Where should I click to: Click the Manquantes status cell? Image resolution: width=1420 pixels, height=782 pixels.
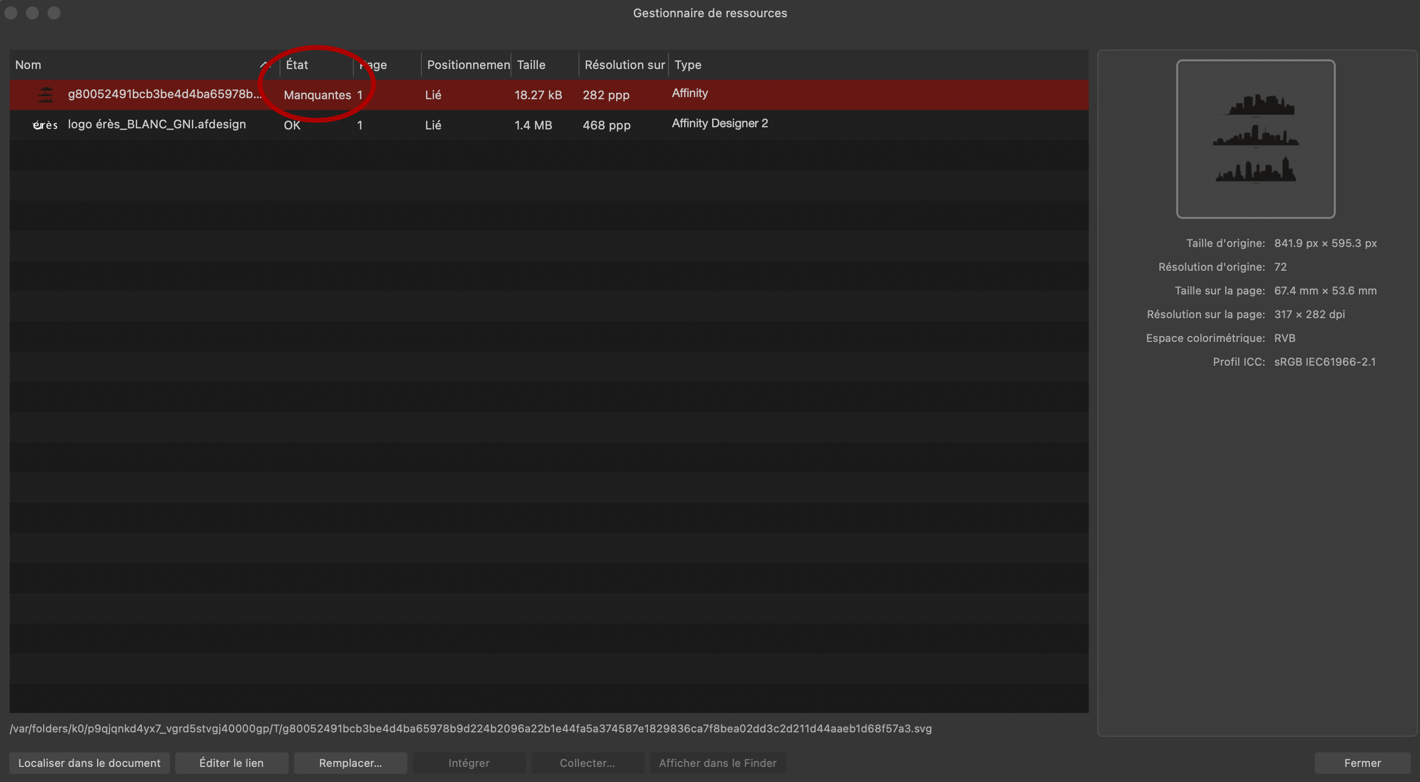[317, 95]
